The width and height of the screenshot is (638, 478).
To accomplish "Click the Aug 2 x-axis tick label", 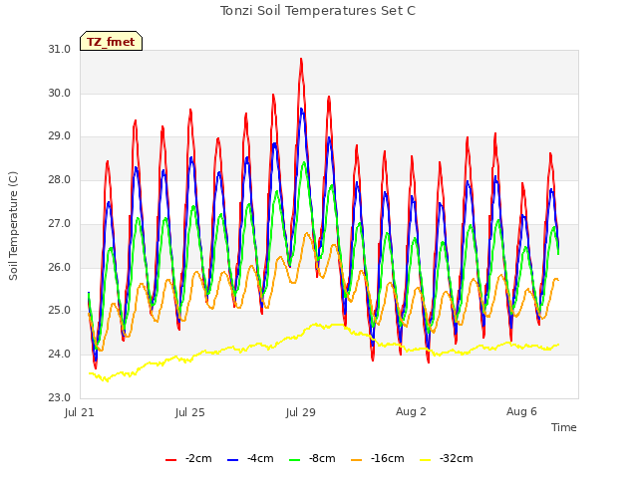I will [x=411, y=411].
